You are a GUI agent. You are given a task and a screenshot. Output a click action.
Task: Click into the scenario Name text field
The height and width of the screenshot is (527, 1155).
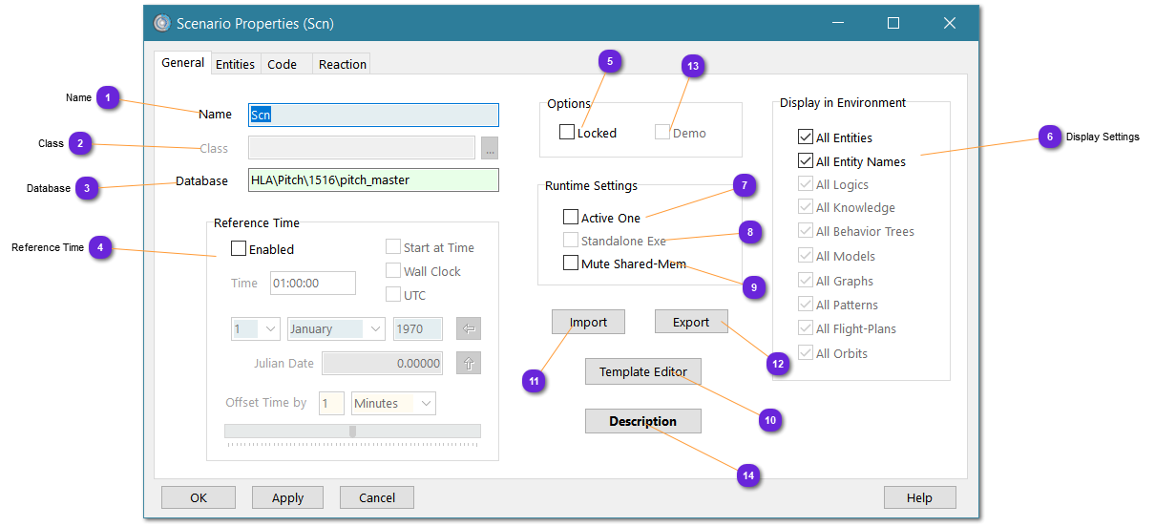373,115
